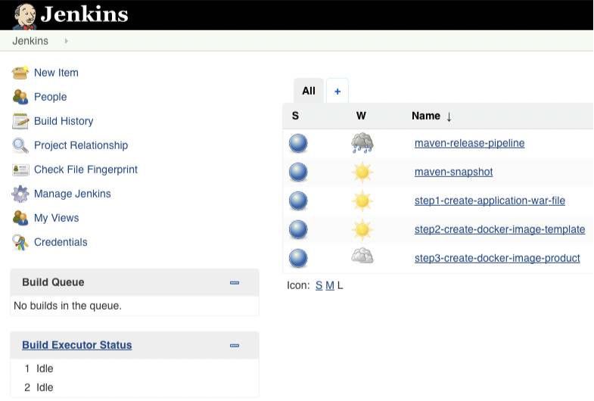Click the Project Relationship magnifier icon

pyautogui.click(x=20, y=145)
